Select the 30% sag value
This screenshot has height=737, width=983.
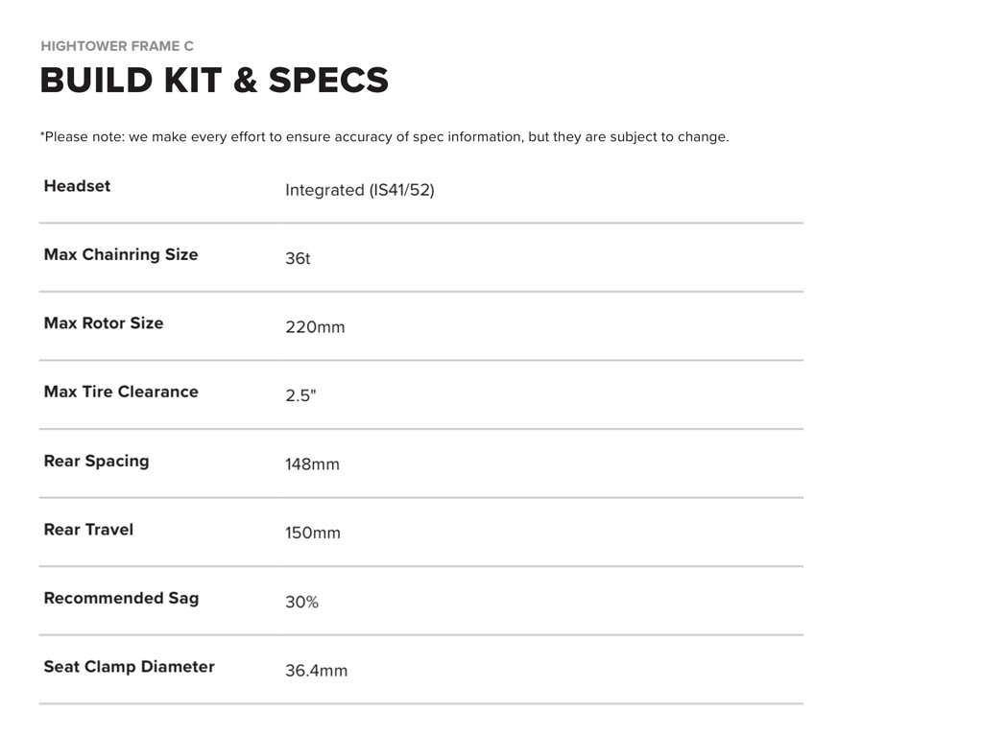301,602
